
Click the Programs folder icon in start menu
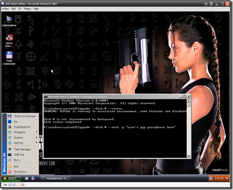[10, 132]
